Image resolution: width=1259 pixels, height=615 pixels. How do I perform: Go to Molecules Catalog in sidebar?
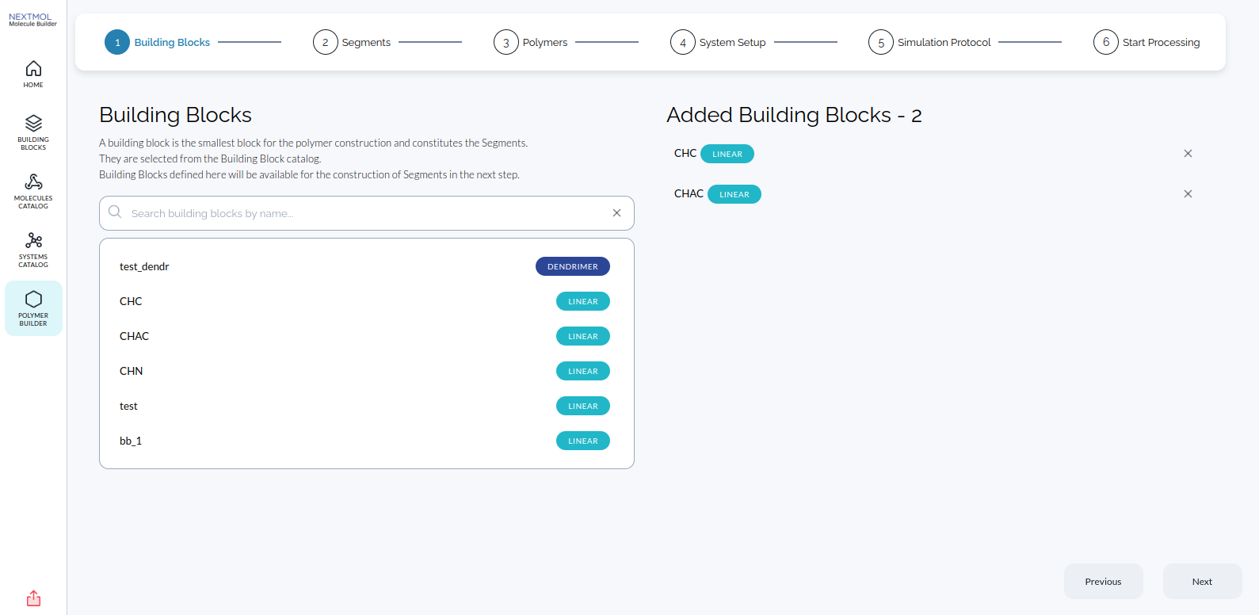pos(33,191)
